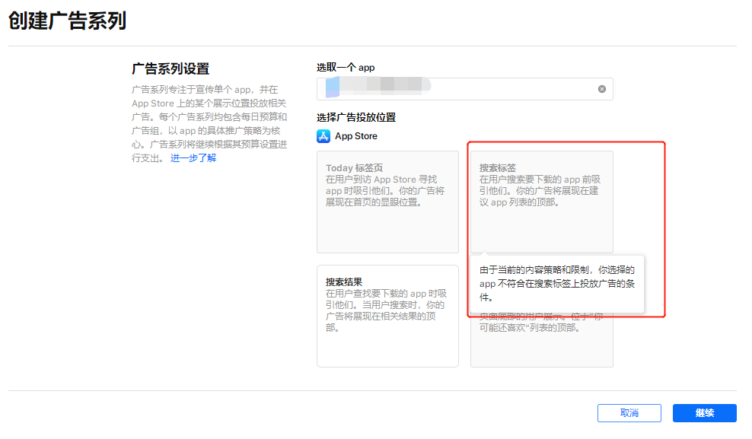752x439 pixels.
Task: Click the 广告系列 description paragraph
Action: point(209,124)
